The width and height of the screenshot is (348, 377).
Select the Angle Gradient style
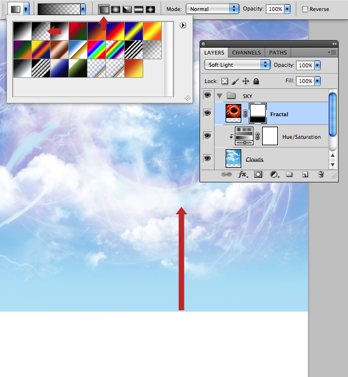pyautogui.click(x=127, y=9)
